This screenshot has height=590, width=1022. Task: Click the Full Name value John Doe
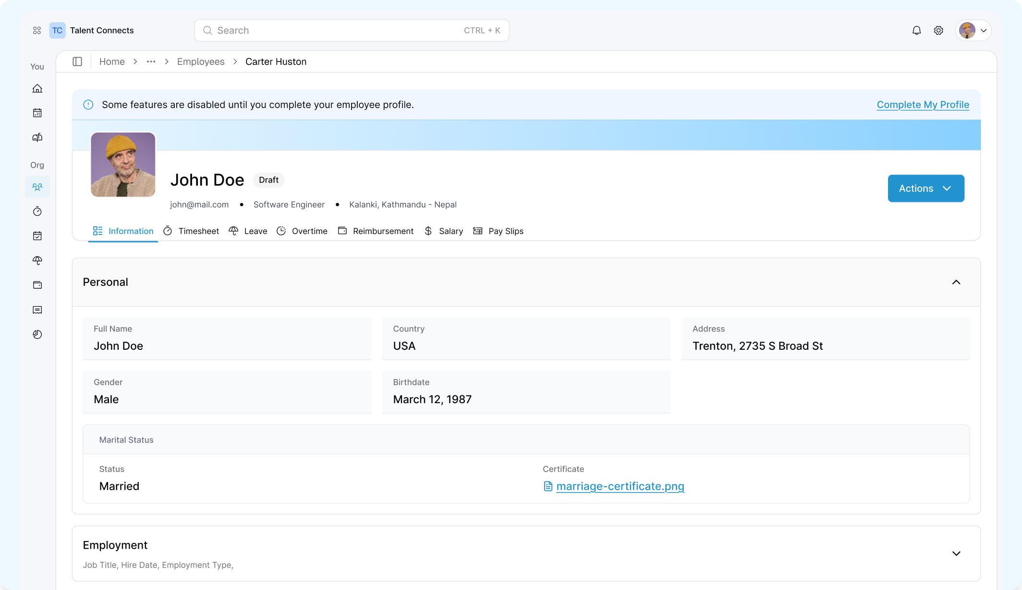click(x=118, y=346)
